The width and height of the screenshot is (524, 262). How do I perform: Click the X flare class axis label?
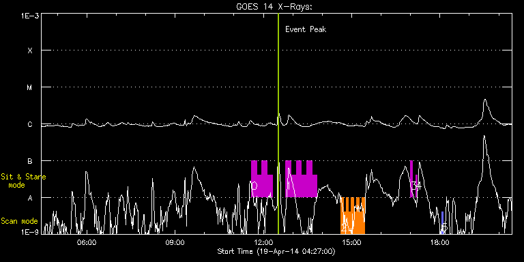tap(30, 50)
